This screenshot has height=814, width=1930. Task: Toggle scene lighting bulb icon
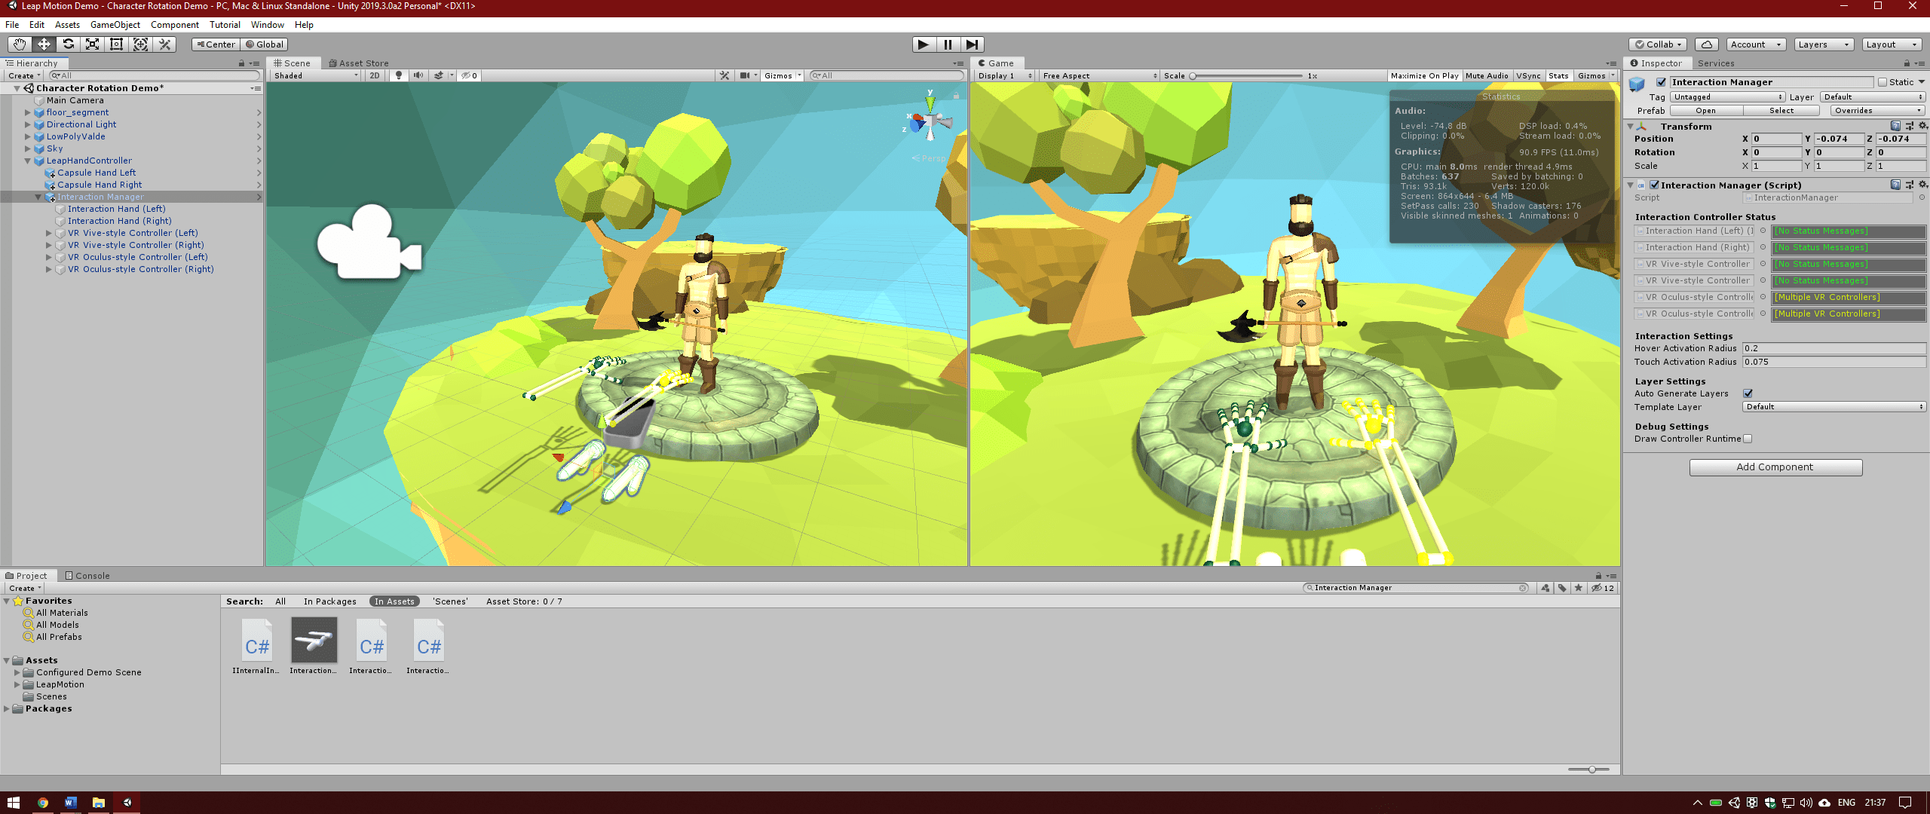399,75
